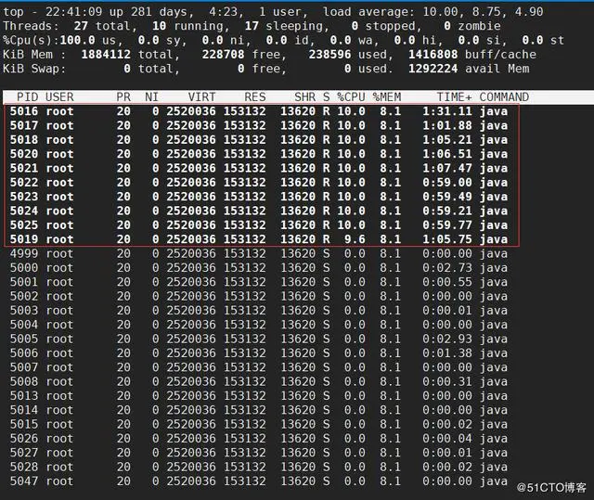Click TIME+ value 0:01.38
The image size is (594, 500).
(447, 353)
